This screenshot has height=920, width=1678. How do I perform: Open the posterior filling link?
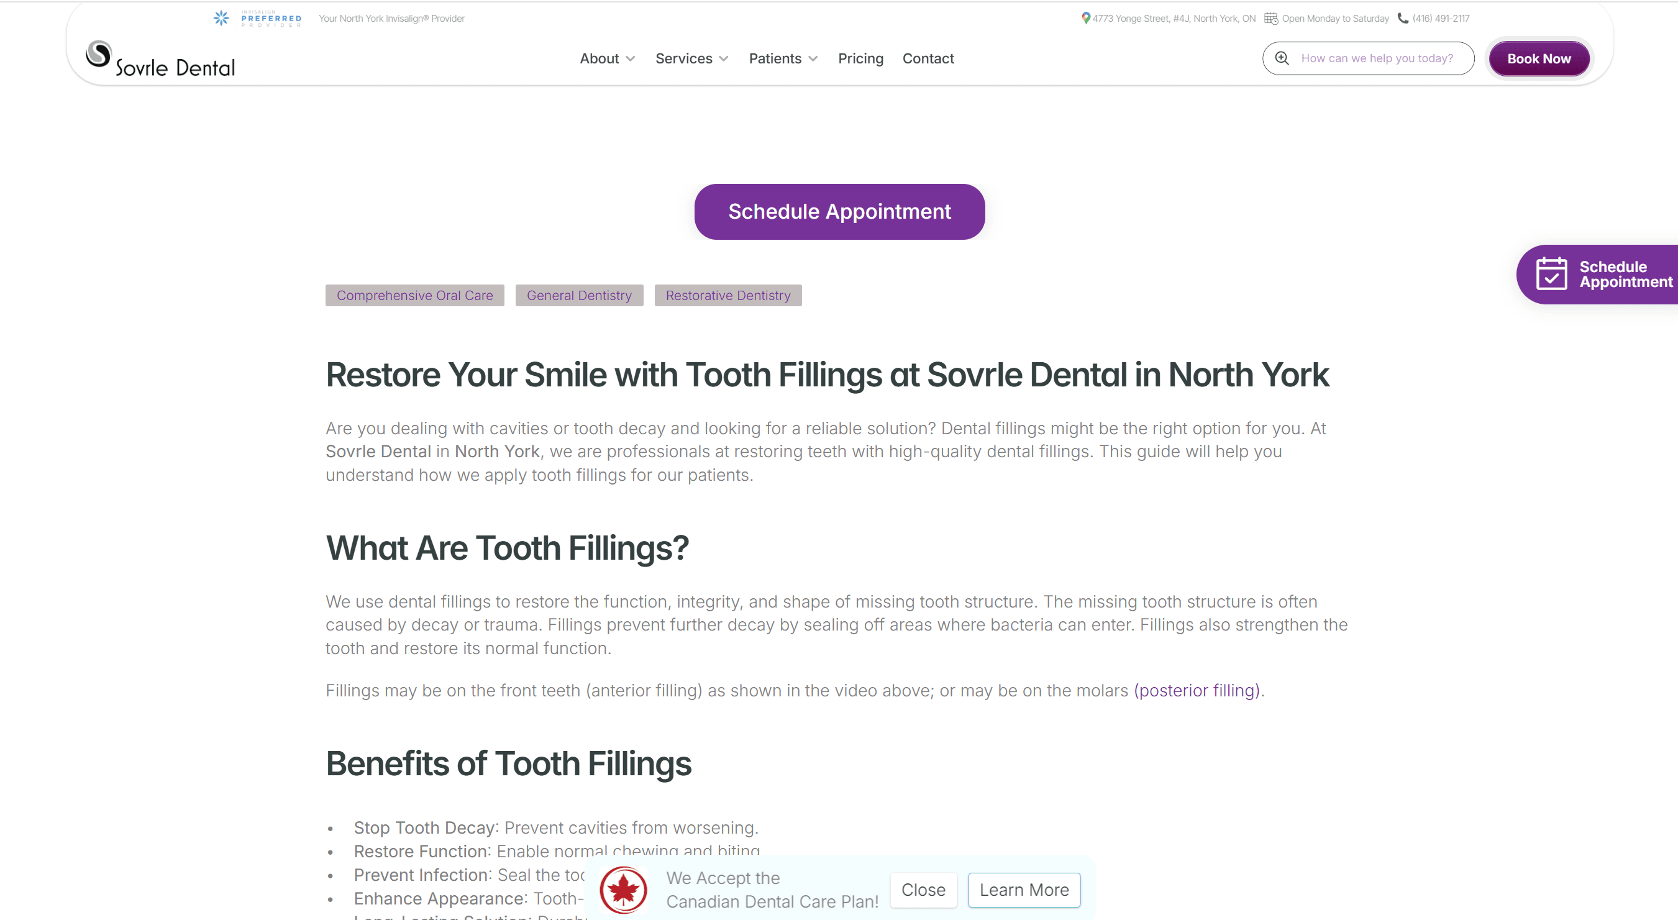tap(1197, 691)
